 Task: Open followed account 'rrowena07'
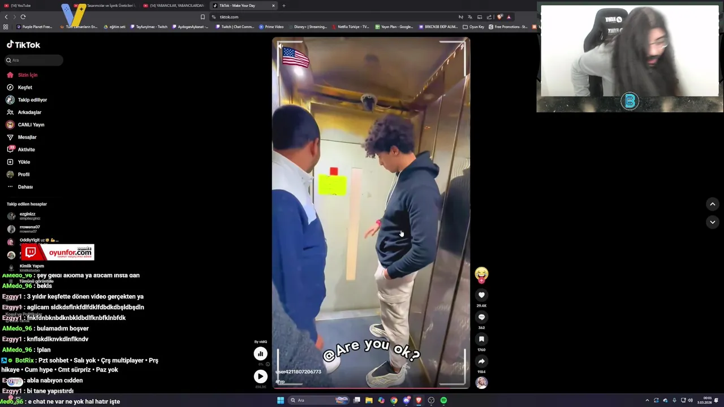click(24, 229)
